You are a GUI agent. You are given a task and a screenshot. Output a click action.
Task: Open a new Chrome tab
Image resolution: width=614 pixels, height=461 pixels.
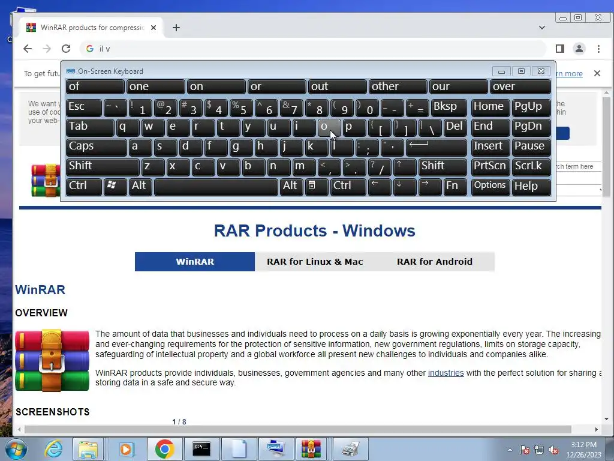coord(176,28)
